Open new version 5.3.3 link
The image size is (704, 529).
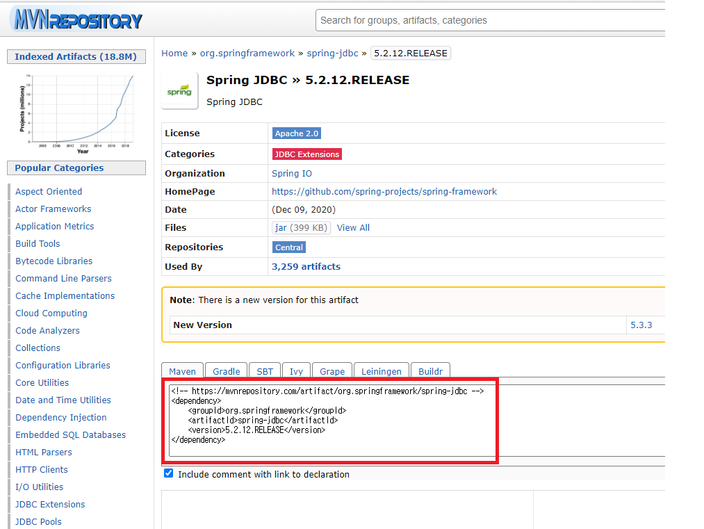(x=641, y=325)
